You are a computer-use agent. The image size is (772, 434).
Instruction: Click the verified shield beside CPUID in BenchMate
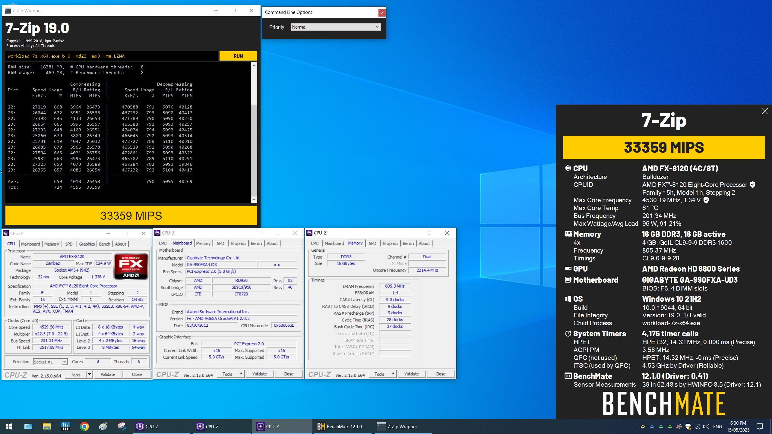pyautogui.click(x=752, y=184)
